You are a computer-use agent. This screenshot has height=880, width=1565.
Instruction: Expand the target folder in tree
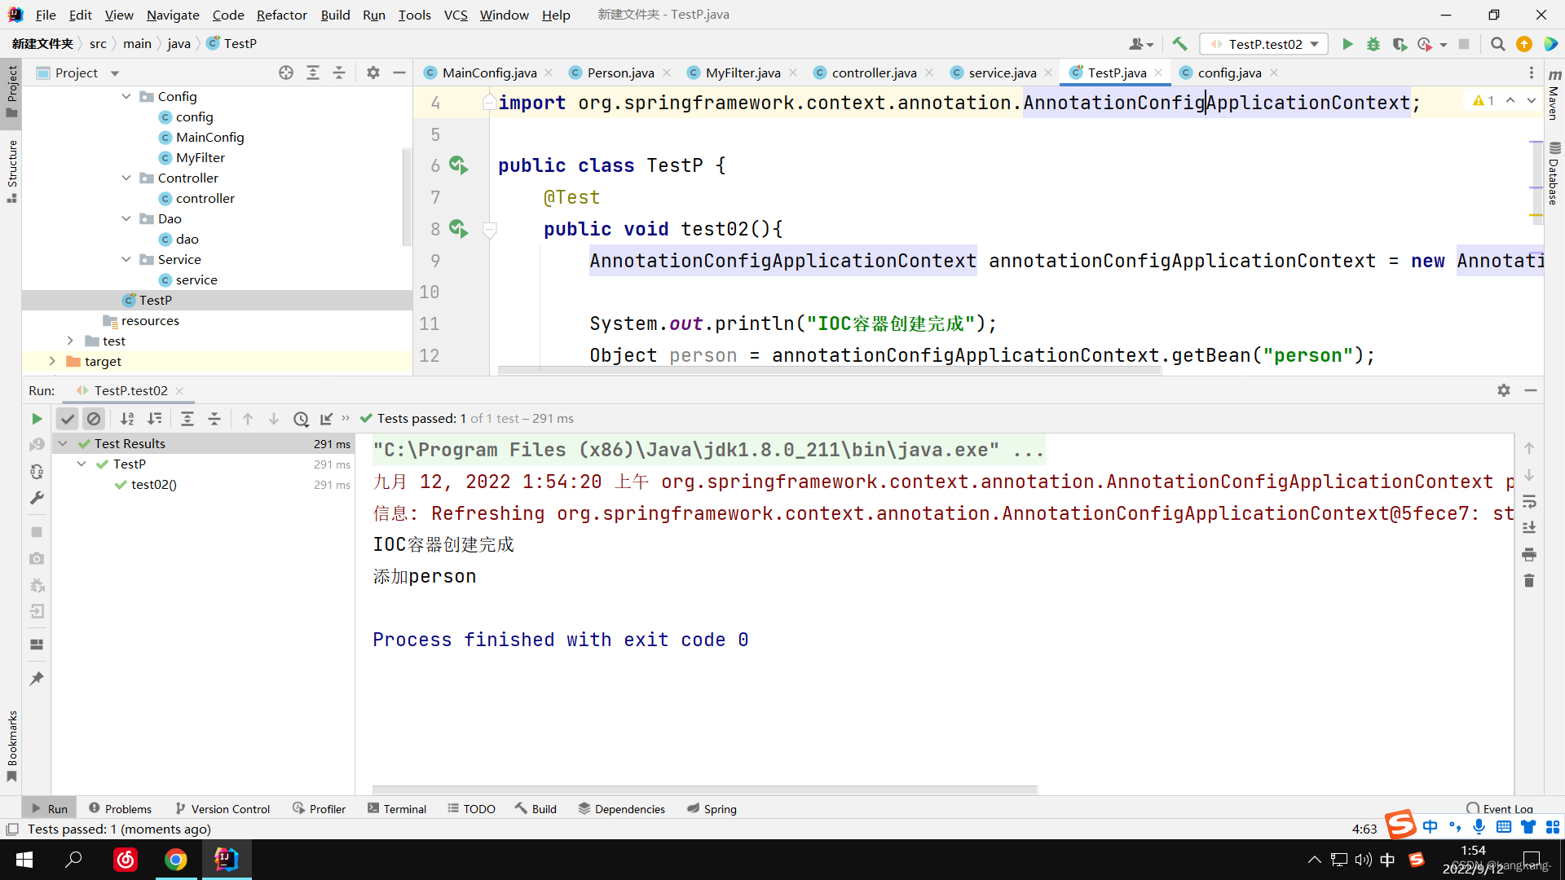[52, 361]
